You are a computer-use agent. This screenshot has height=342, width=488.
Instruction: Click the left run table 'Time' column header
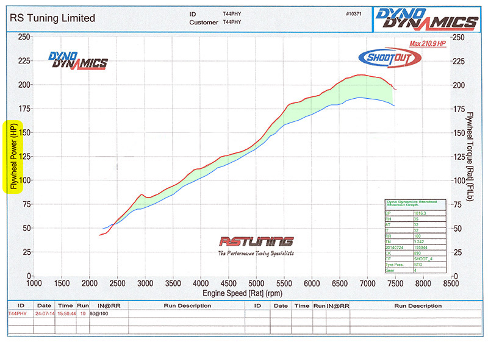[65, 305]
